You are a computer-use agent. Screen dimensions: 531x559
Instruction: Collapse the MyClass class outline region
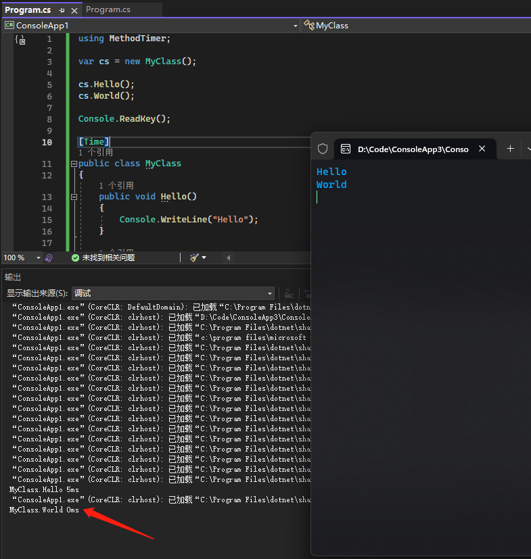(74, 164)
